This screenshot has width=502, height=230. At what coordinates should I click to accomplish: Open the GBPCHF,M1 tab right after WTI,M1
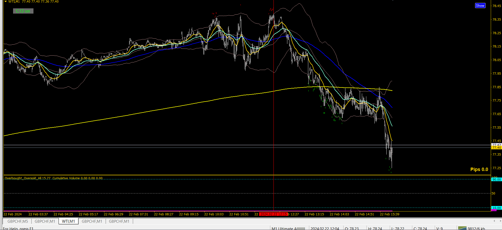92,221
